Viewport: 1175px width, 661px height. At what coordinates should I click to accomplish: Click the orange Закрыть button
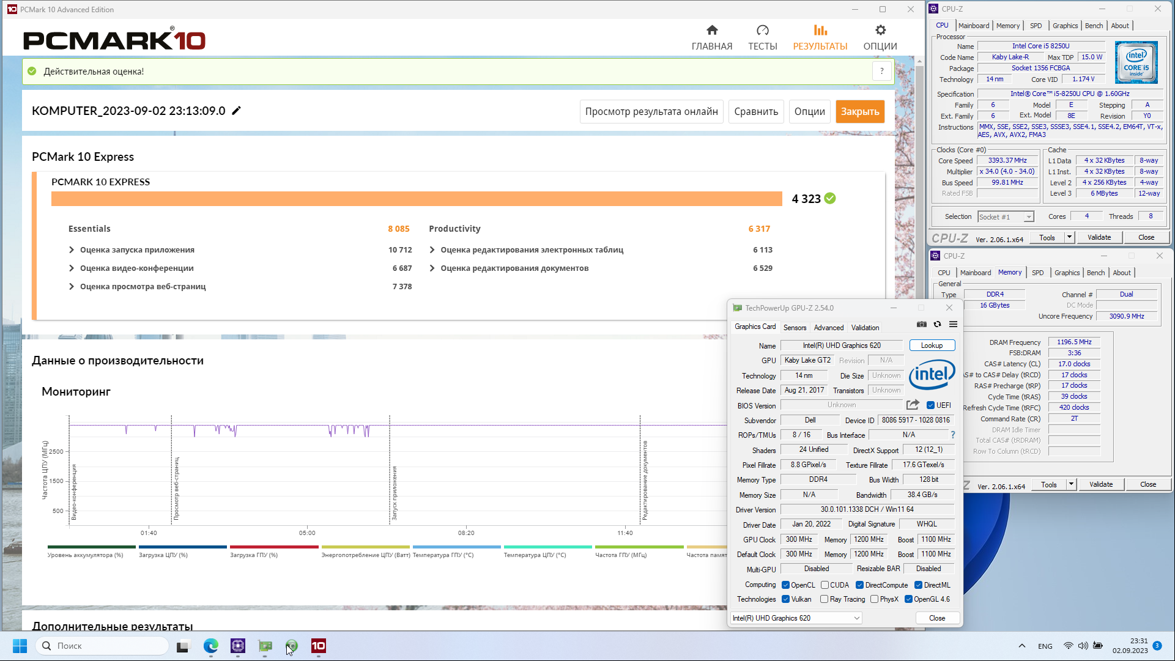pos(860,111)
